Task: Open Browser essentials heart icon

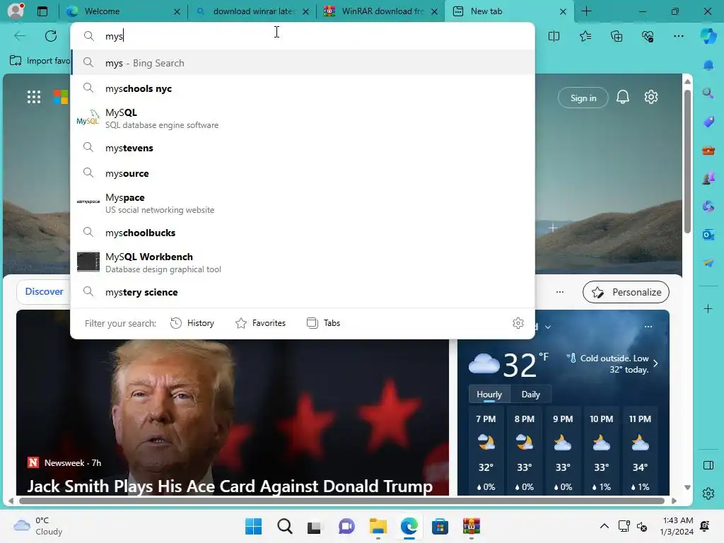Action: click(x=648, y=36)
